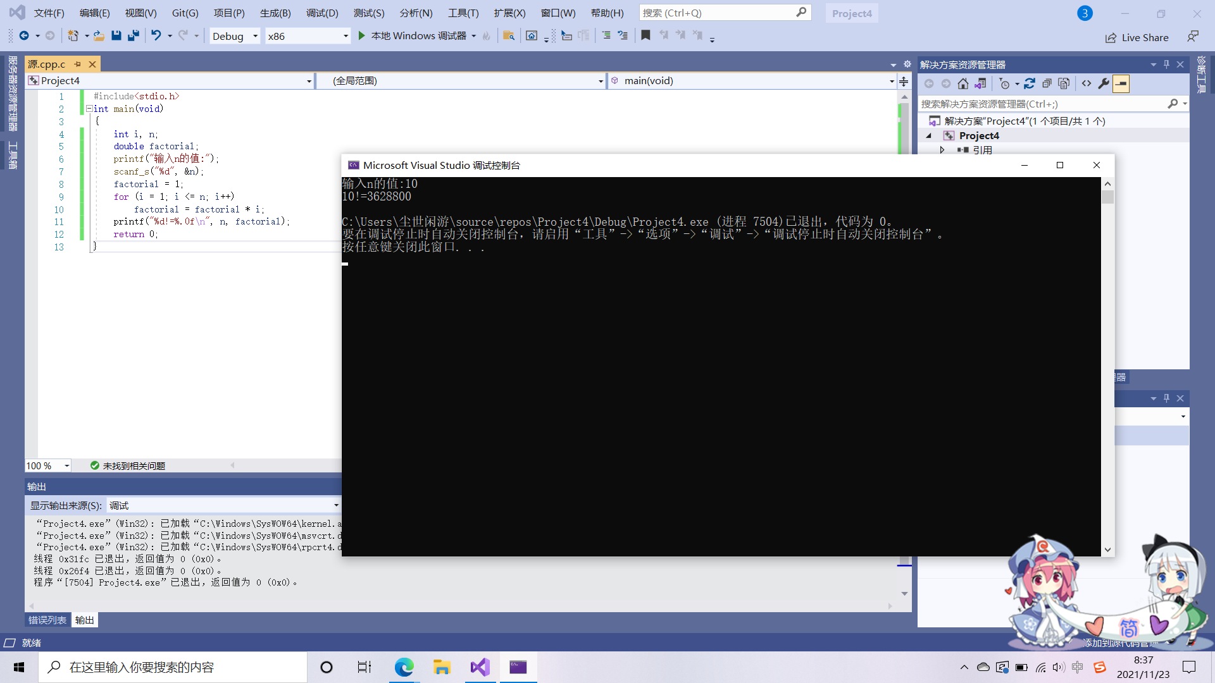Click the Live Share button

[1137, 37]
